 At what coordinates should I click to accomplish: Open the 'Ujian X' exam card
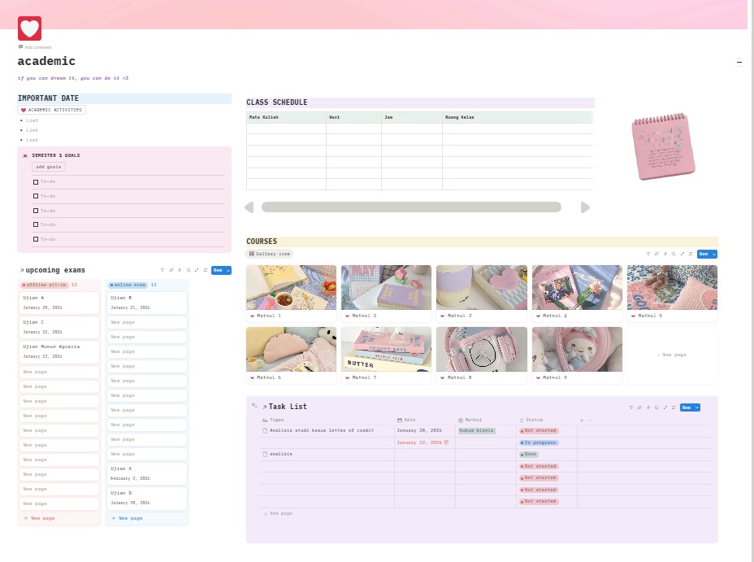click(147, 473)
